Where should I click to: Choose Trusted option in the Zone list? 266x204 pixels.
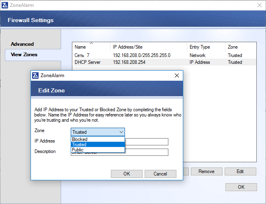[x=98, y=145]
